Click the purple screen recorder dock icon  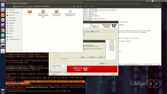click(x=3, y=26)
